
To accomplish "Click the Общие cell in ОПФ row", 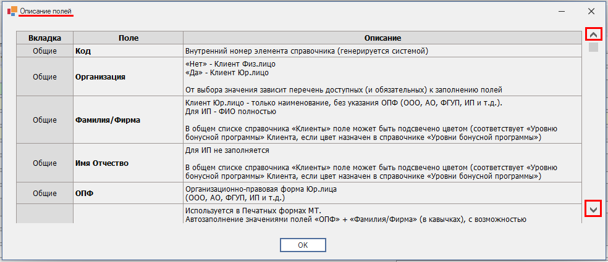I will tap(44, 193).
